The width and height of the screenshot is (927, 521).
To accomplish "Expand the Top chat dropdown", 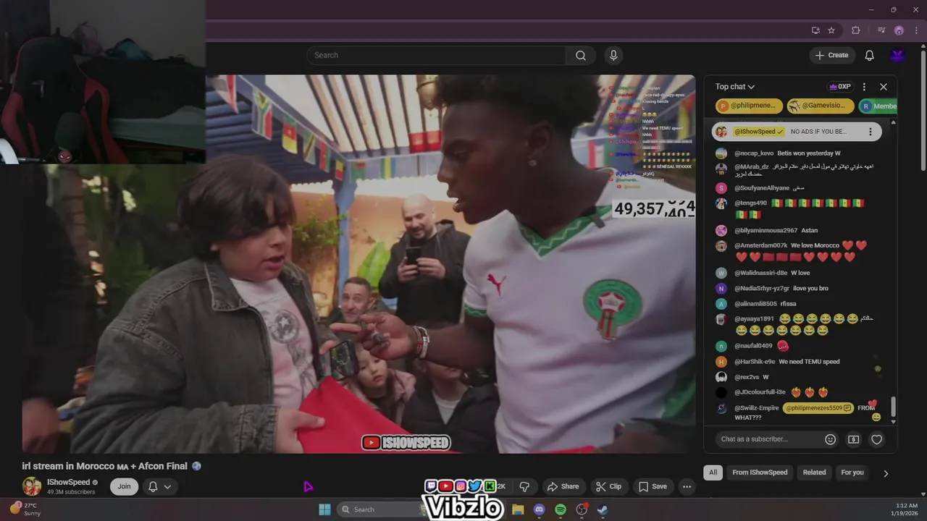I will pos(735,87).
